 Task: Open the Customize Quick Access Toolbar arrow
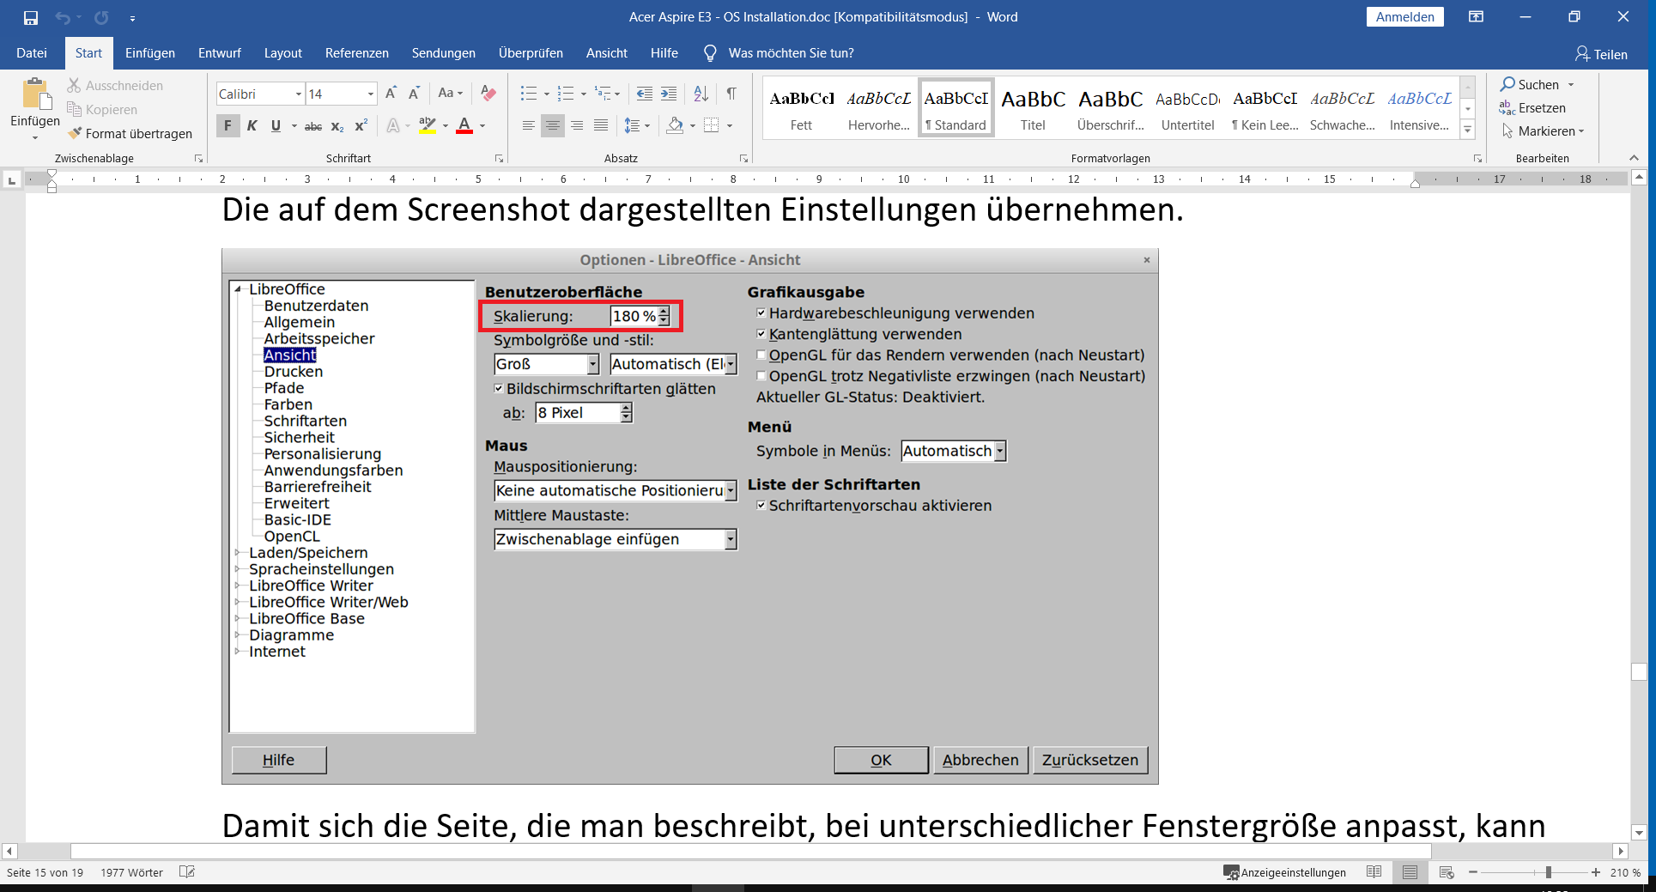tap(132, 17)
